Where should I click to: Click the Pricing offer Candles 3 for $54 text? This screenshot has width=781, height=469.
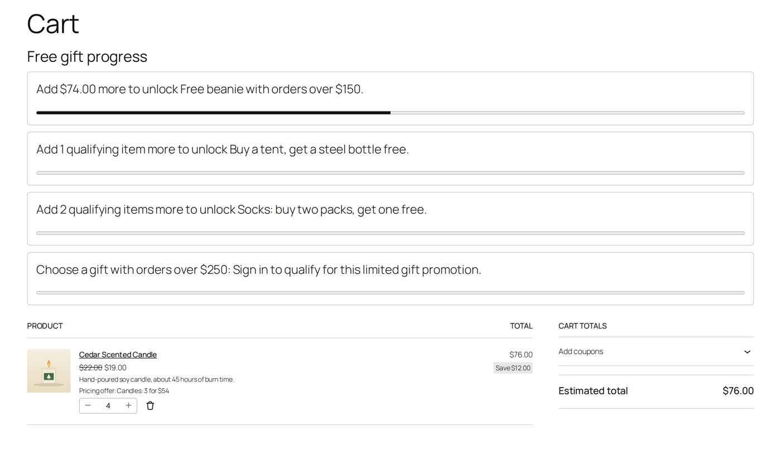124,391
